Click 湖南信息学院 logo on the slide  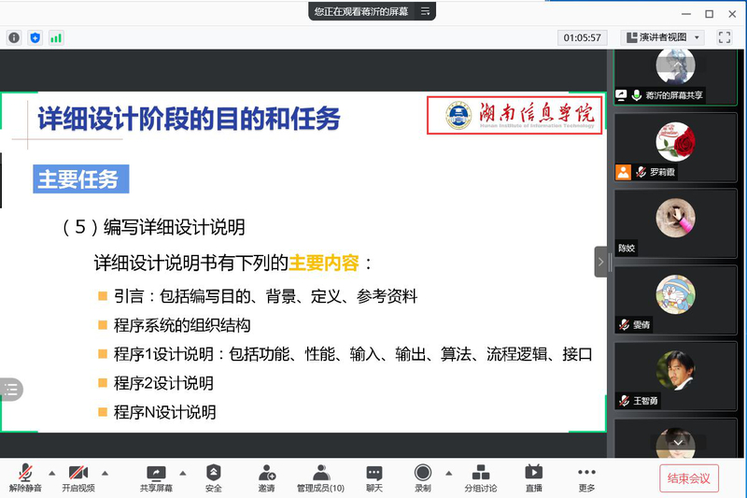coord(514,115)
